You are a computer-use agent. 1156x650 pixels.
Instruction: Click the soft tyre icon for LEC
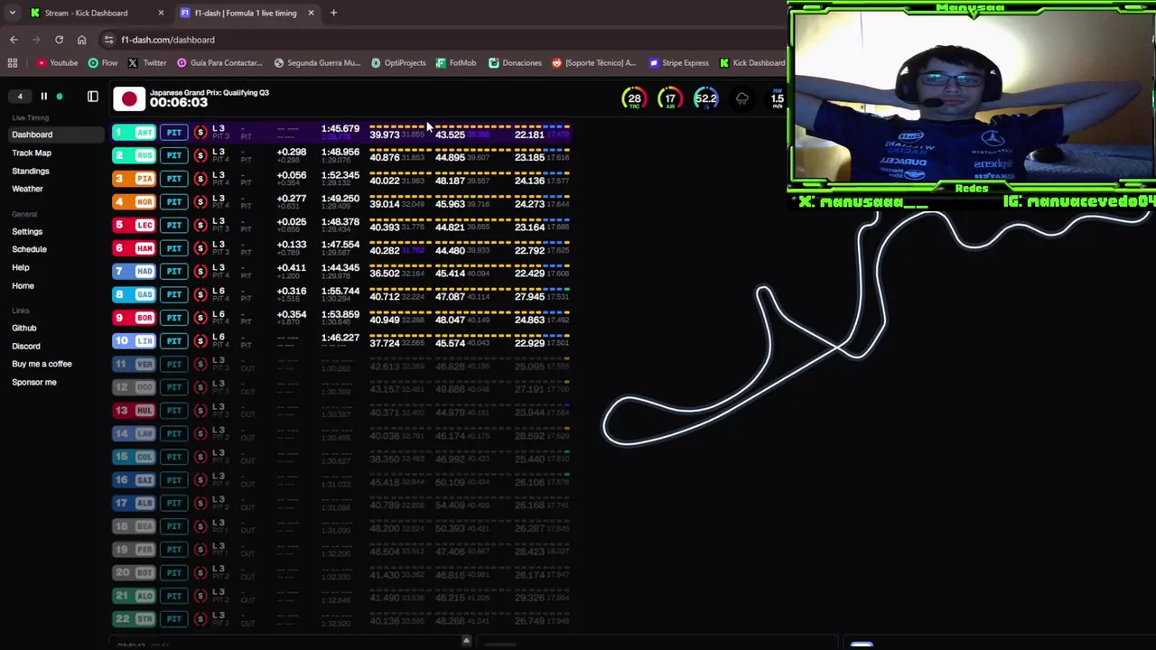200,225
